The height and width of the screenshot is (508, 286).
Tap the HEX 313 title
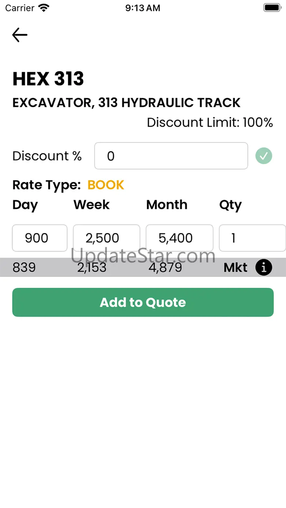point(48,79)
